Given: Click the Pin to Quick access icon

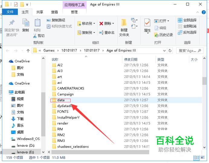Looking at the screenshot, I should tap(12, 23).
